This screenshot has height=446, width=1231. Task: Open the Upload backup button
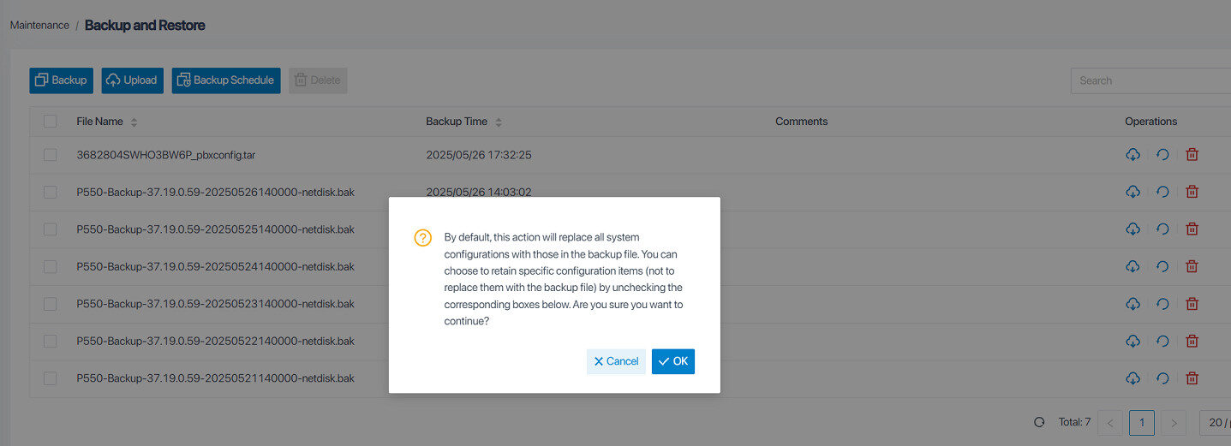133,80
